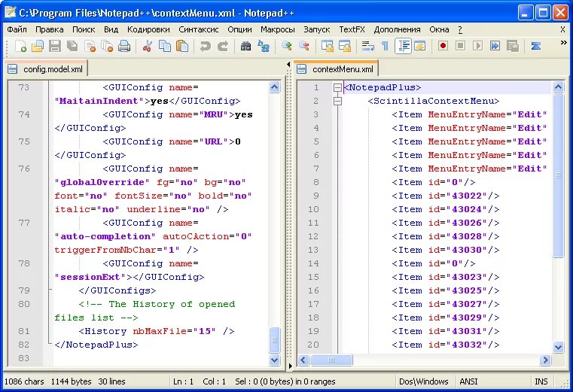Expand hidden toolbar items chevron
The image size is (573, 392).
[563, 43]
